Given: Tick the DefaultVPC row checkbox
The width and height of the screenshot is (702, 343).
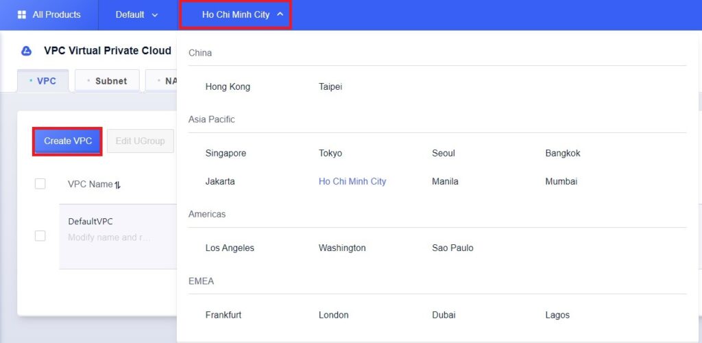Looking at the screenshot, I should 40,236.
